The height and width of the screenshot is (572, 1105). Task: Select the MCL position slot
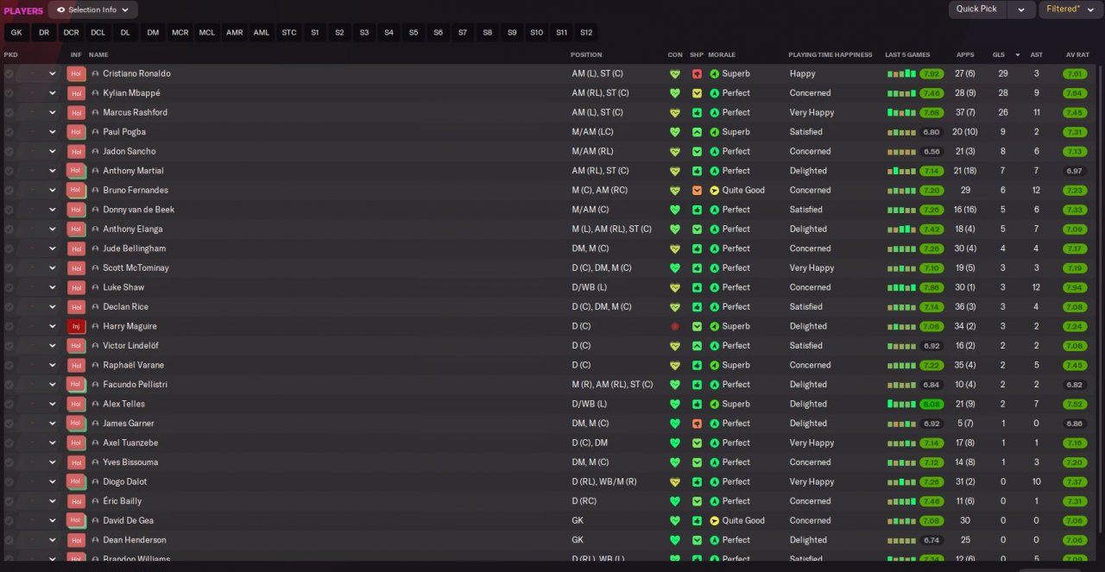(x=207, y=33)
